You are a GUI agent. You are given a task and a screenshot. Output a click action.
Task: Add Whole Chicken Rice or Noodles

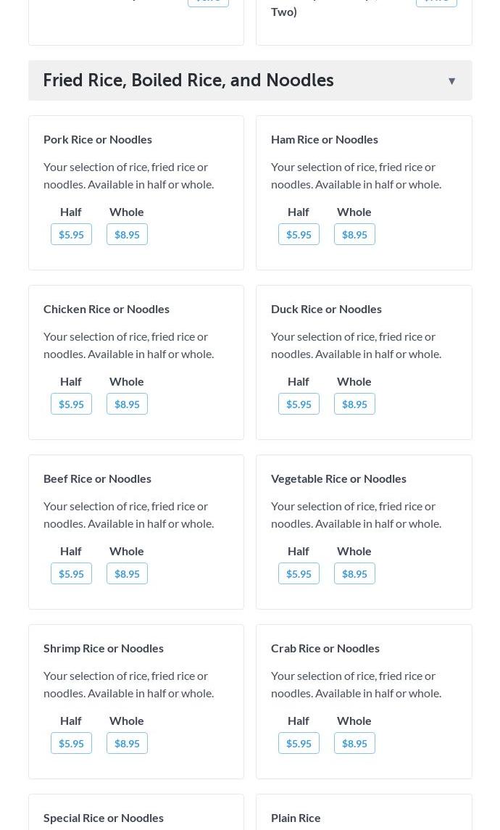[127, 404]
